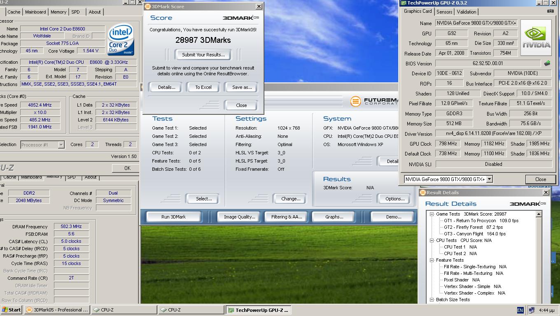Click the GPU-Z title bar application icon
Image resolution: width=560 pixels, height=316 pixels.
point(404,3)
